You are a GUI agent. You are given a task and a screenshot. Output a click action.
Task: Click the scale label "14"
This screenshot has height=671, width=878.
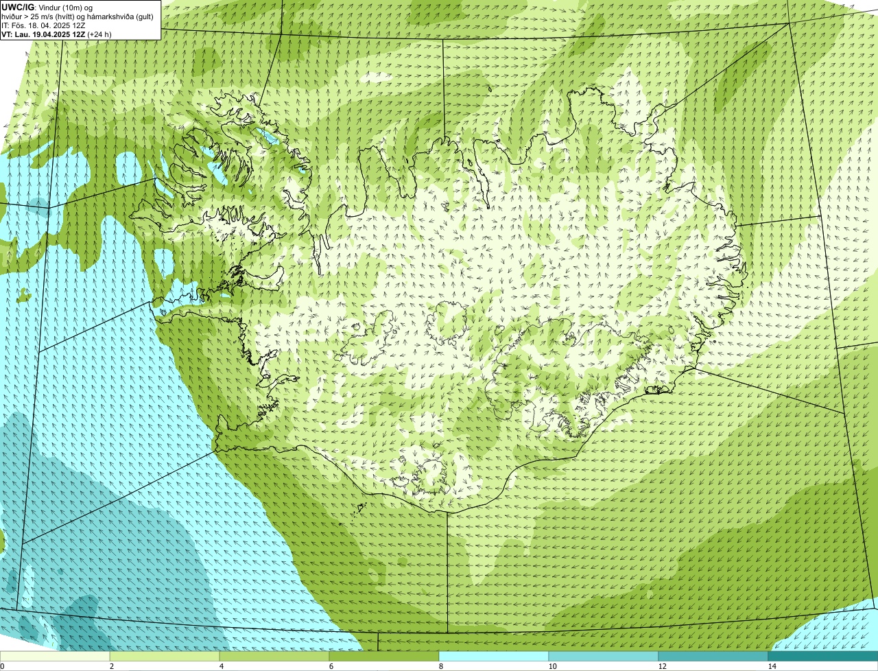coord(772,666)
